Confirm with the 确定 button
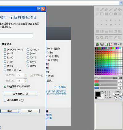Screen dimensions: 123x130 [x=10, y=111]
